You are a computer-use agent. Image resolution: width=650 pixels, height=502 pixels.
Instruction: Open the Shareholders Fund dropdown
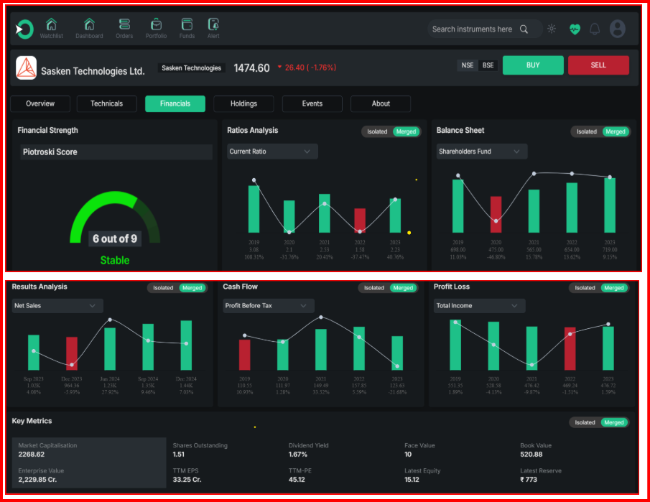tap(482, 152)
